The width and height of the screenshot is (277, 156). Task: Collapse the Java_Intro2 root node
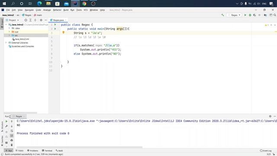point(6,25)
